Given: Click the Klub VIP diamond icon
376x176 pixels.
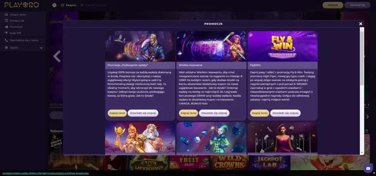Looking at the screenshot, I should coord(6,33).
